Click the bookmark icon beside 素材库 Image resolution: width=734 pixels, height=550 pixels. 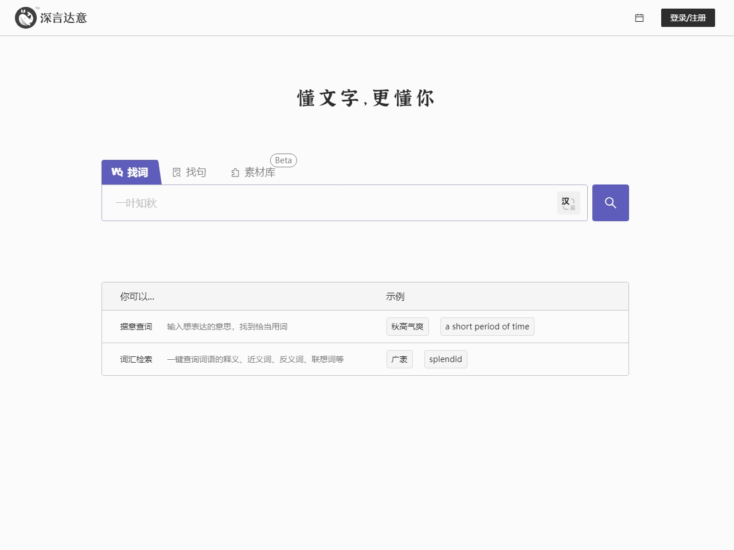(235, 172)
